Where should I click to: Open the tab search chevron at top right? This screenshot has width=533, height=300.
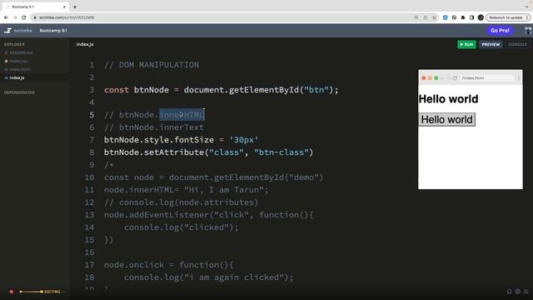[x=526, y=7]
